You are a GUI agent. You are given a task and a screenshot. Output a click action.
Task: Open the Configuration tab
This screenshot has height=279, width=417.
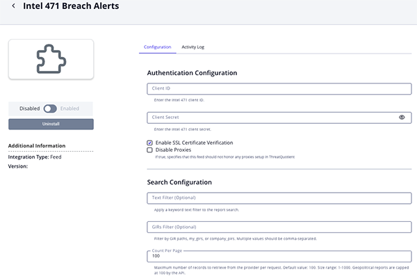click(158, 47)
